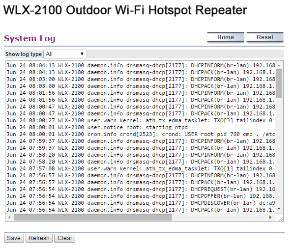295x248 pixels.
Task: Click the 07:57:08 TXQ[1] kernel warning line
Action: point(139,168)
